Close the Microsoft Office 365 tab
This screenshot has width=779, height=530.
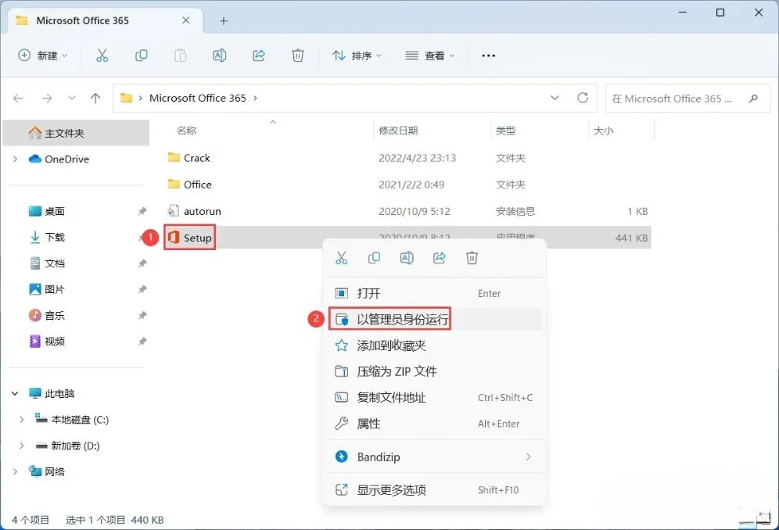[x=186, y=20]
